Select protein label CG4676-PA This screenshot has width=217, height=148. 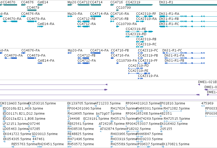tap(31, 50)
